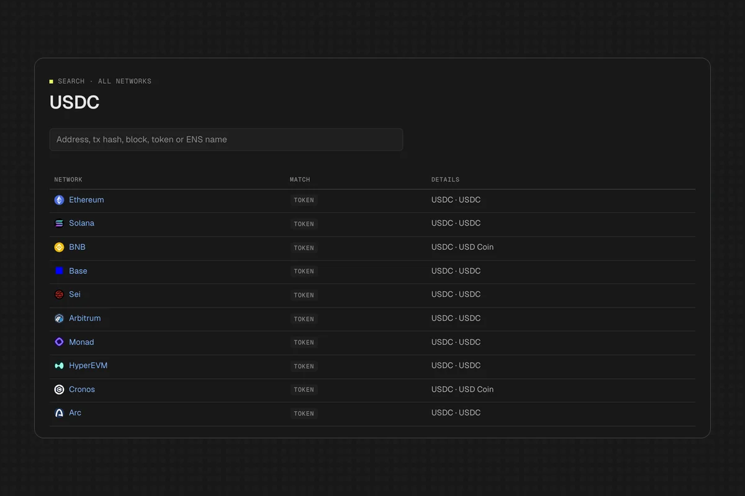
Task: Click 'USDC · USDC' details in HyperEVM row
Action: (456, 366)
